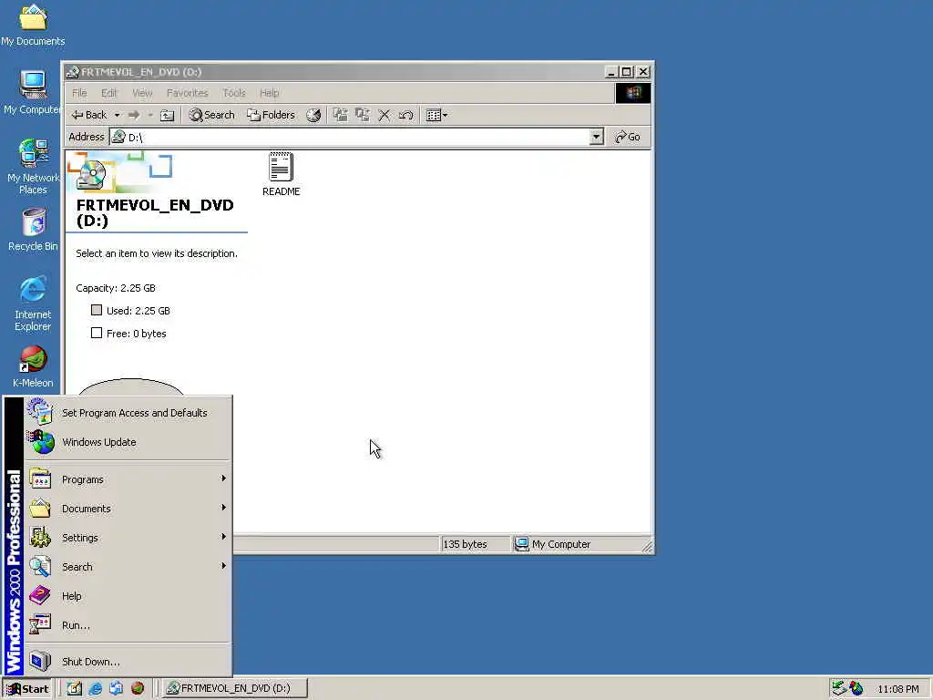This screenshot has width=933, height=700.
Task: Launch K-Meleon from quick launch bar
Action: click(x=138, y=689)
